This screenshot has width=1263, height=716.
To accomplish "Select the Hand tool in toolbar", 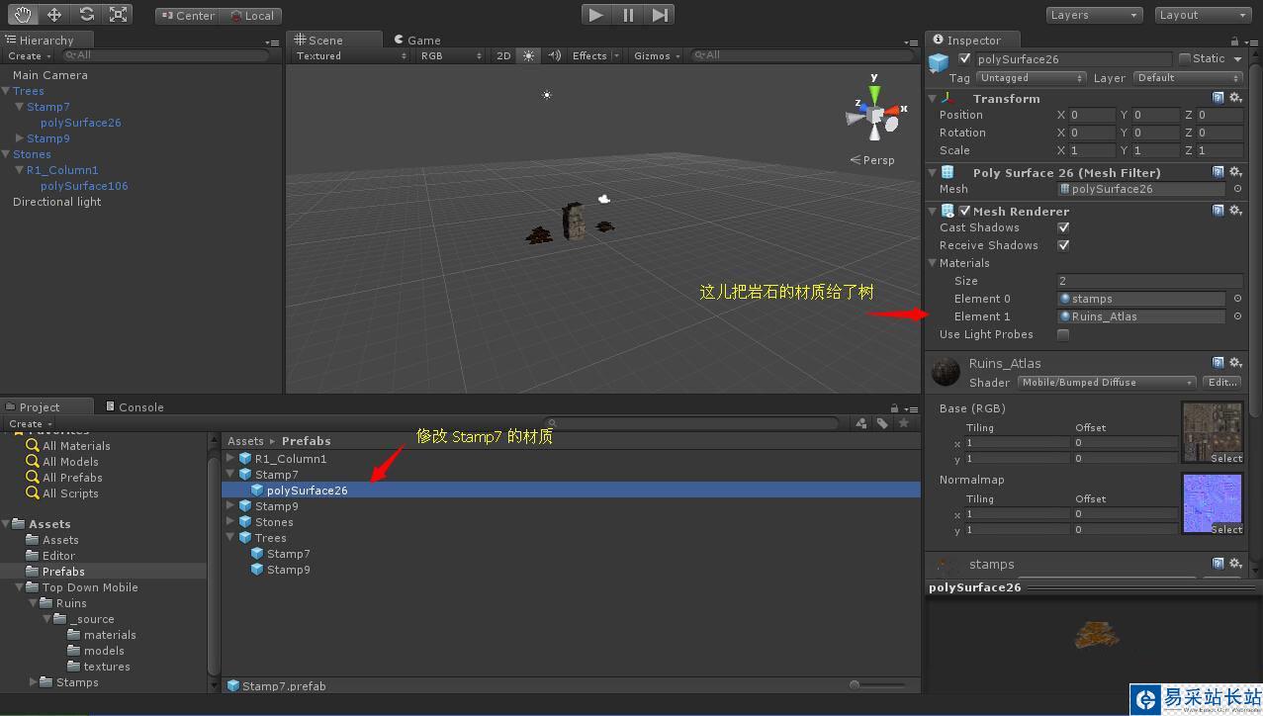I will point(22,15).
